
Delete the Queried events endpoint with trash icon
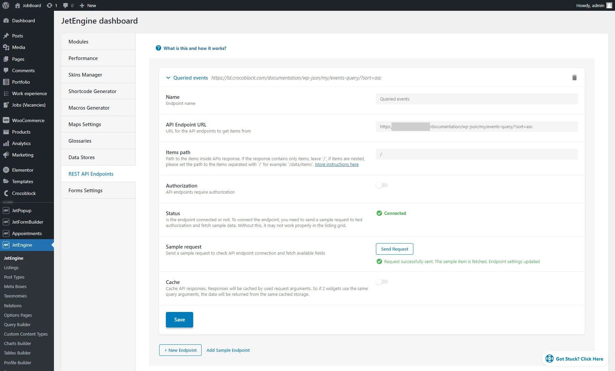click(575, 78)
